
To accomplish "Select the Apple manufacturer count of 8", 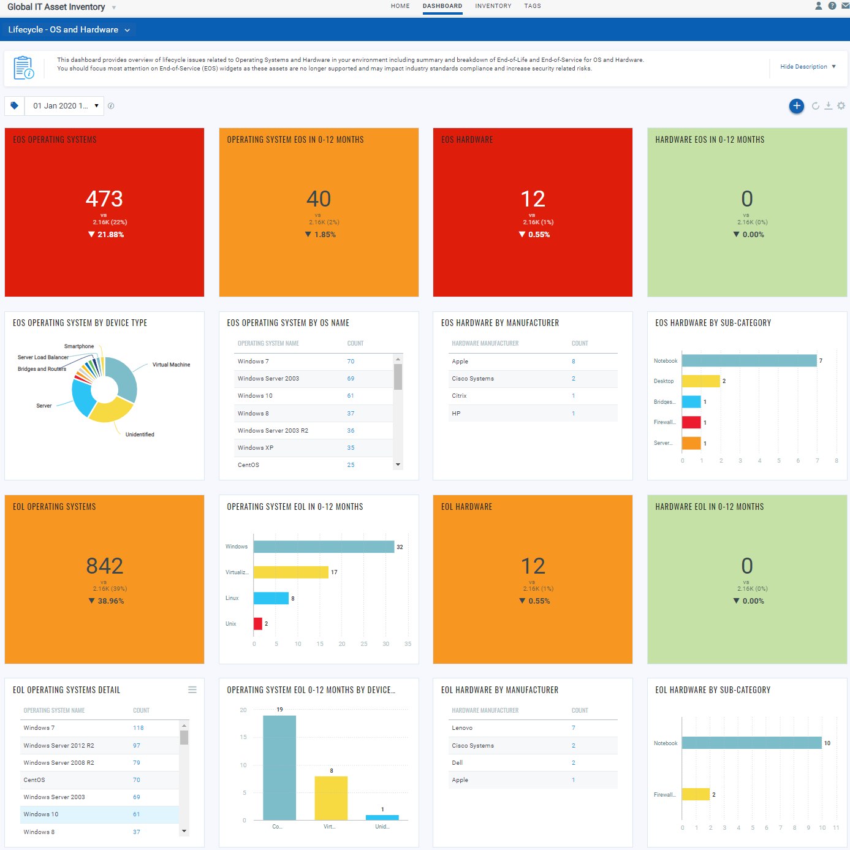I will pos(573,362).
